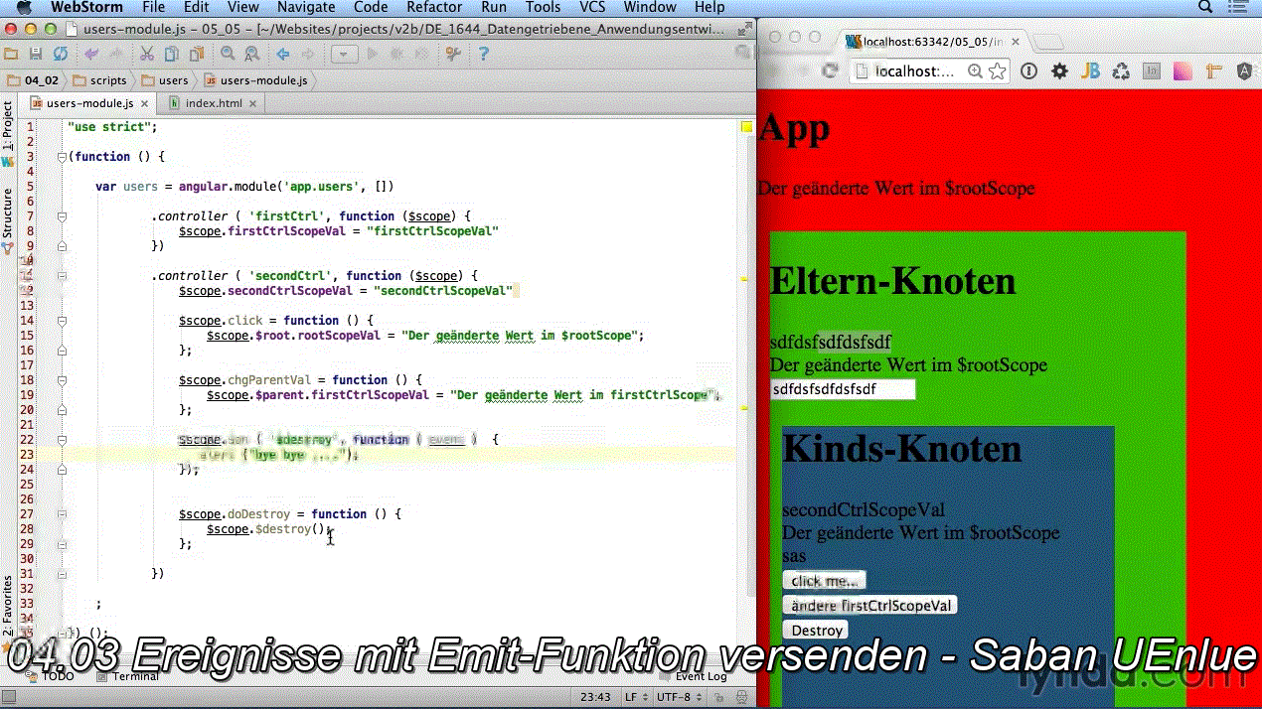Switch to the index.html editor tab
This screenshot has width=1262, height=709.
[214, 103]
